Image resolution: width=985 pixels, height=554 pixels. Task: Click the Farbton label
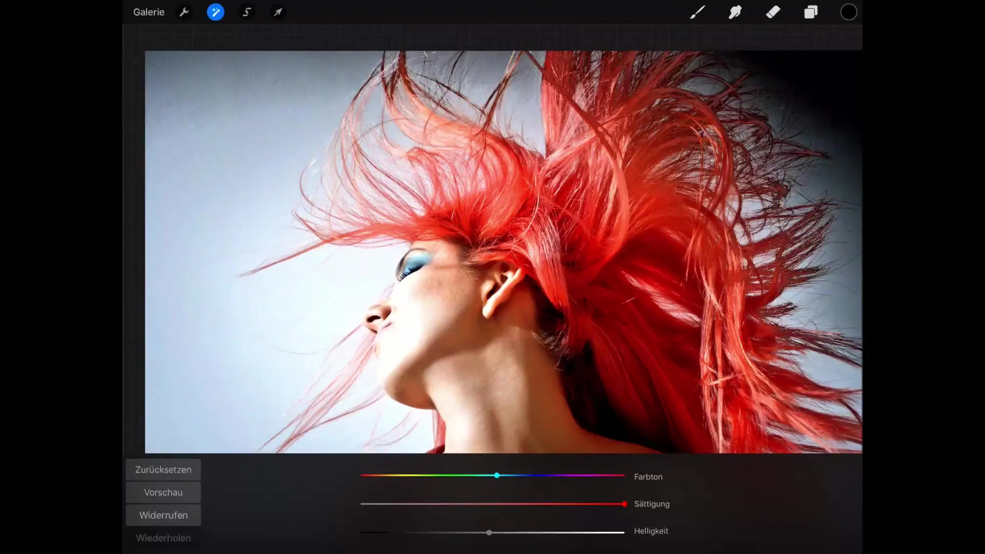648,477
